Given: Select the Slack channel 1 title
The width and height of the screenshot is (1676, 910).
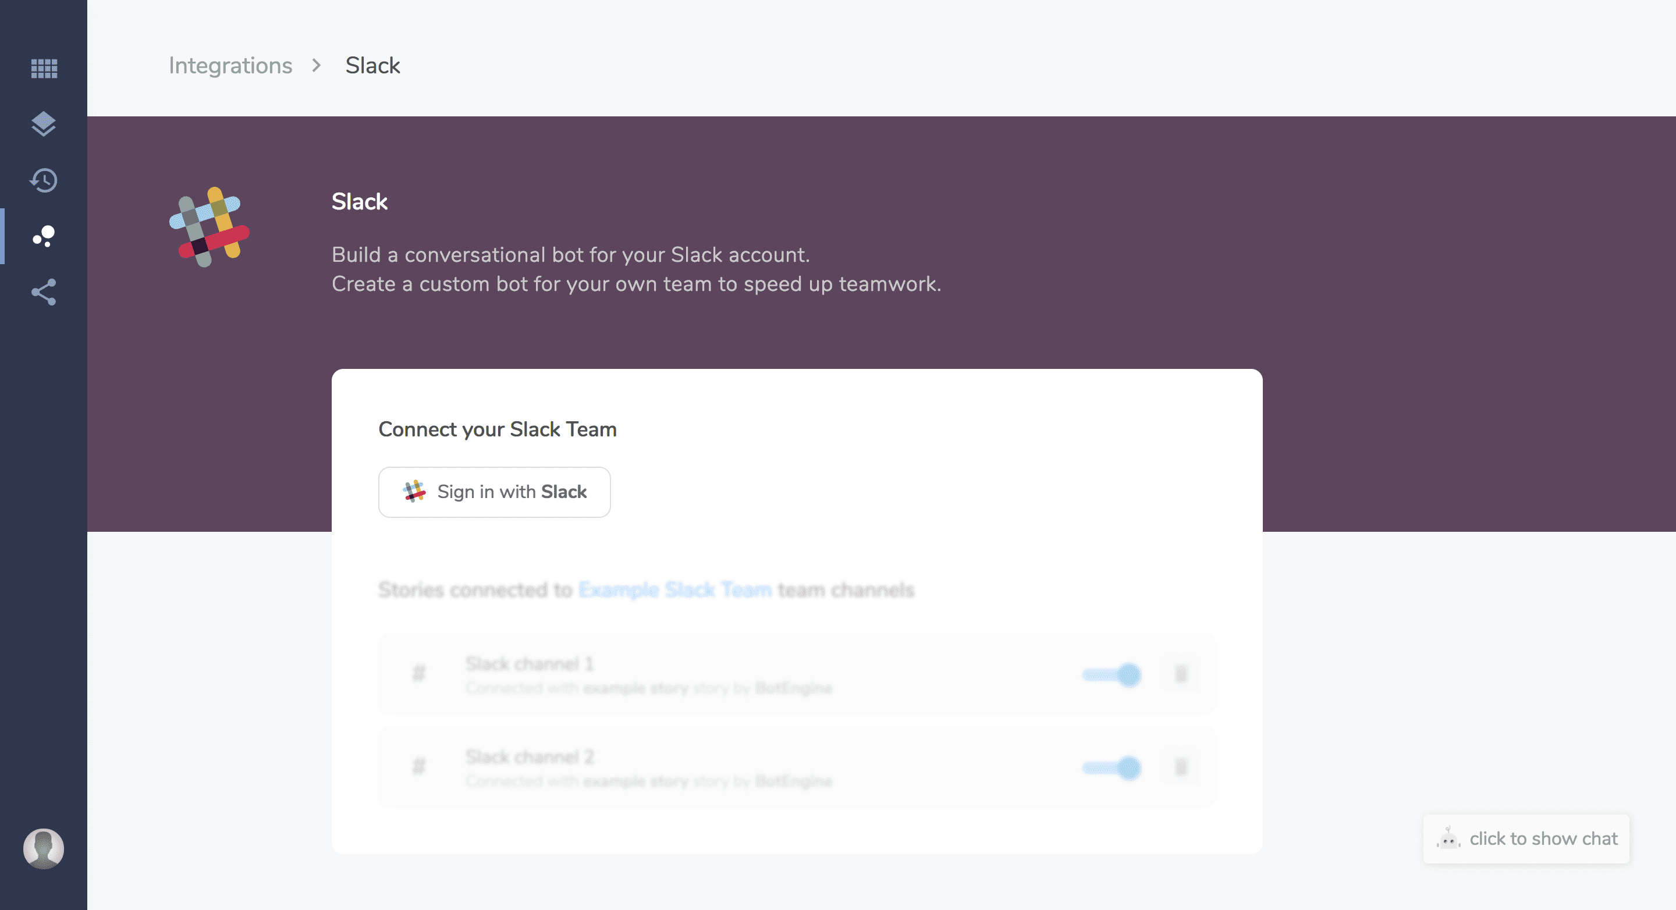Looking at the screenshot, I should pyautogui.click(x=530, y=663).
